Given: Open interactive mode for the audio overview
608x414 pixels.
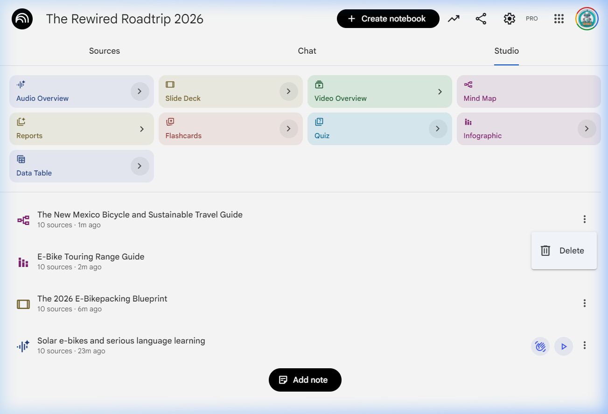Looking at the screenshot, I should pyautogui.click(x=540, y=346).
